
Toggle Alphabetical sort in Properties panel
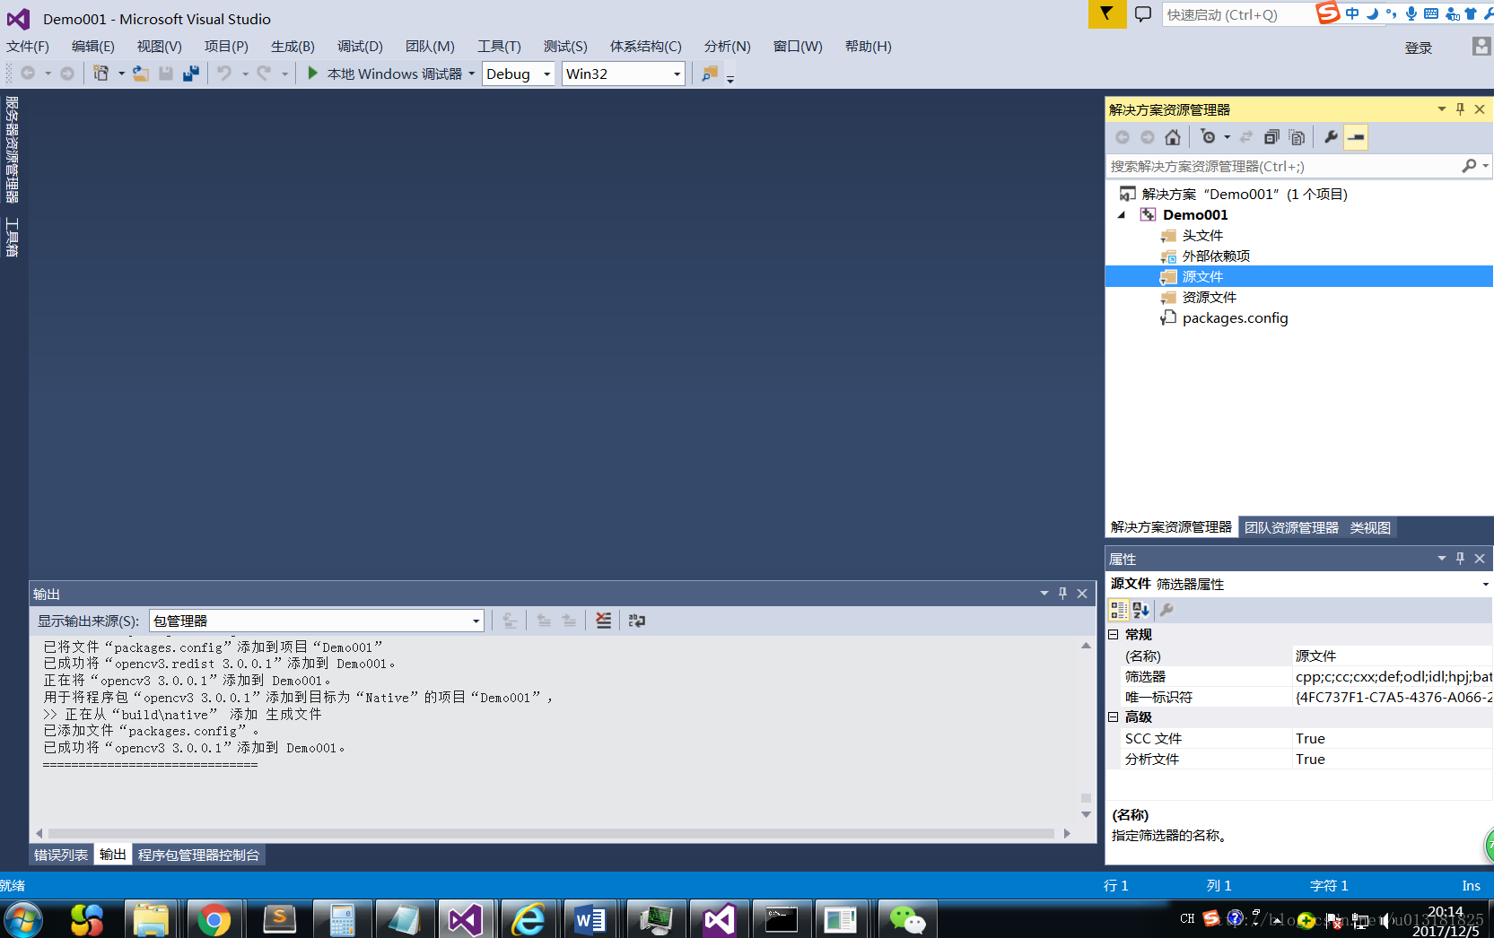1141,610
